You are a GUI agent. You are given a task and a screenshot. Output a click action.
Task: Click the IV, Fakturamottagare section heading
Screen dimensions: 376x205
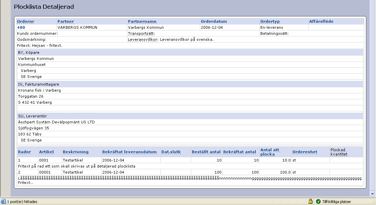click(38, 84)
